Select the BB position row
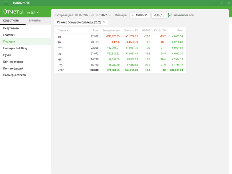This screenshot has height=174, width=232. click(120, 36)
